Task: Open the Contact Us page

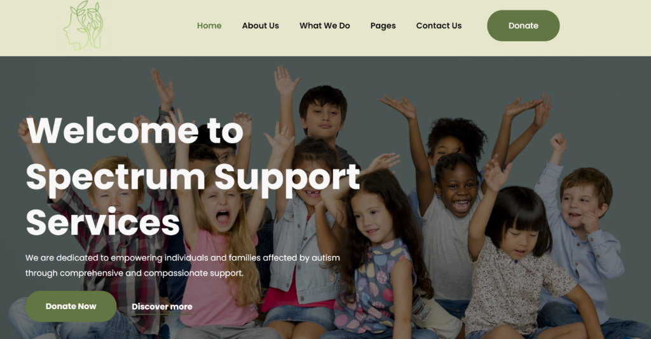Action: tap(439, 25)
